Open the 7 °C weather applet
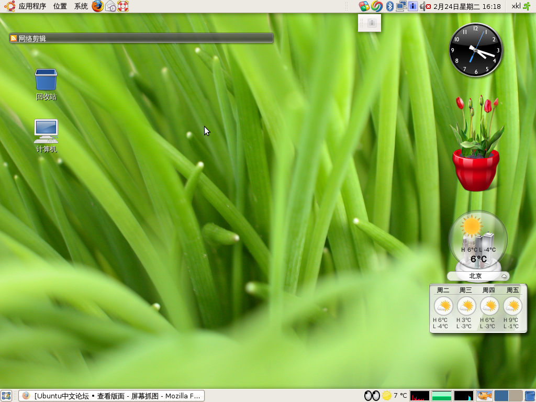536x402 pixels. (395, 396)
